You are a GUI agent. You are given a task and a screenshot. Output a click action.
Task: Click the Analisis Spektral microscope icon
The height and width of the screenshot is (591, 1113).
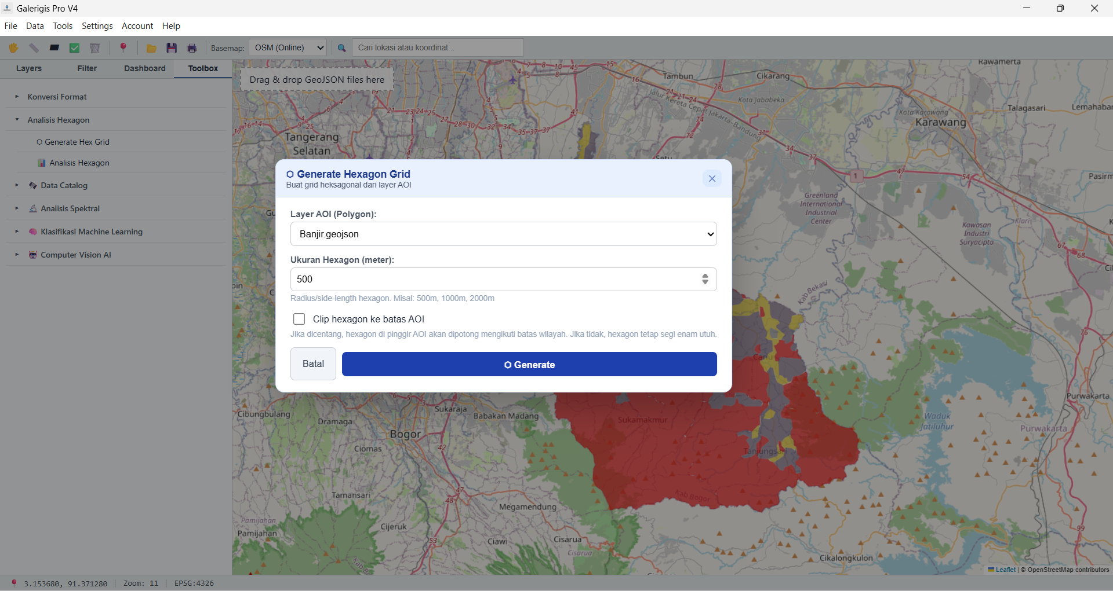[x=33, y=209]
